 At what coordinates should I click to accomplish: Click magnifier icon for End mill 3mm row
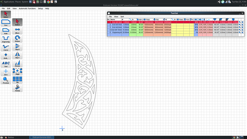(x=240, y=22)
